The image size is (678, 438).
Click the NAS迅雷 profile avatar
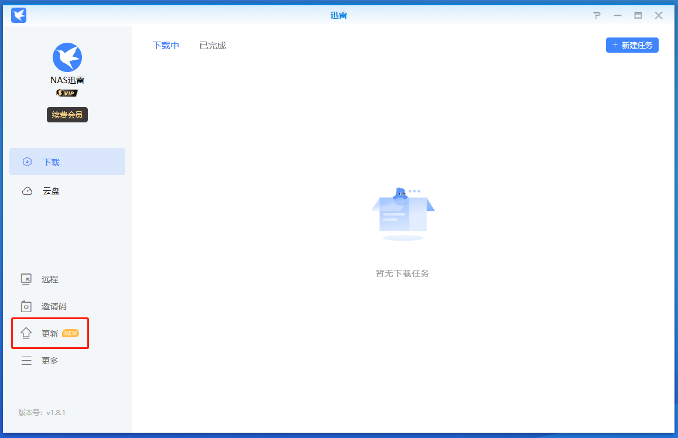click(x=67, y=57)
